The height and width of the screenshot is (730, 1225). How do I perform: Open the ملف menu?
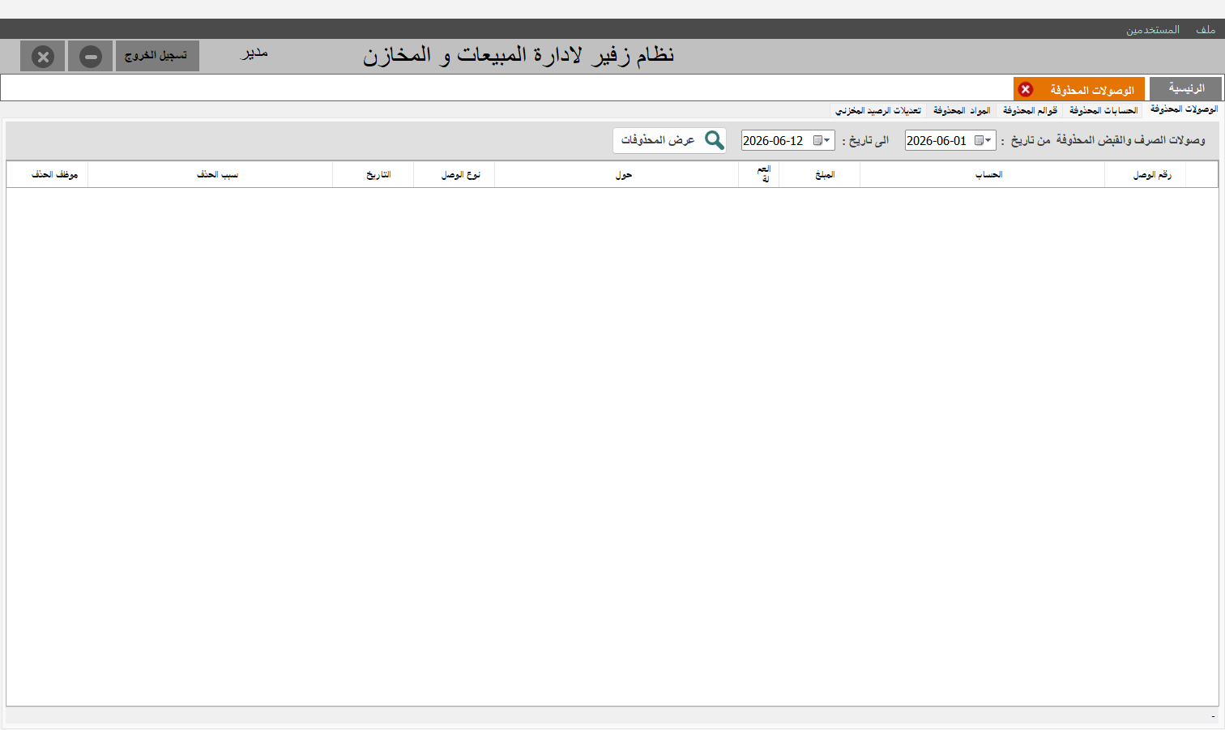pos(1206,30)
